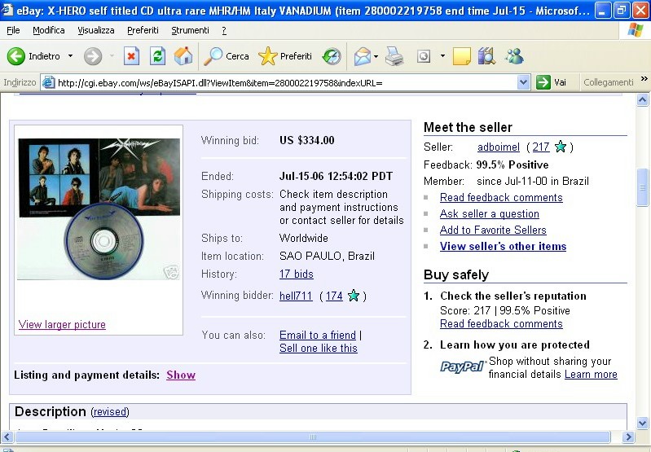Open Cerca search magnifier button
Image resolution: width=651 pixels, height=452 pixels.
point(227,56)
